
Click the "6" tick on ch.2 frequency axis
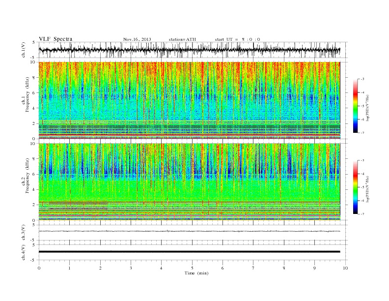click(34, 174)
